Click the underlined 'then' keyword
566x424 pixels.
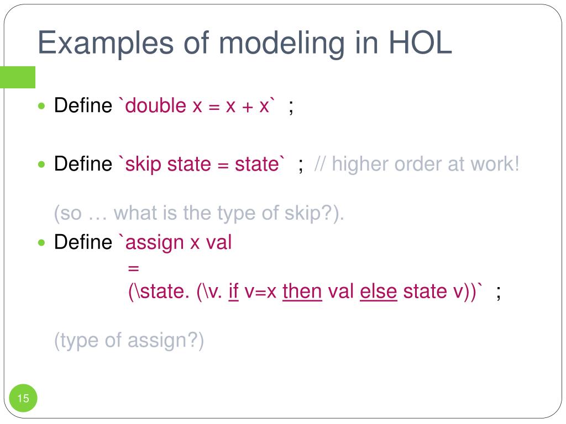tap(302, 291)
